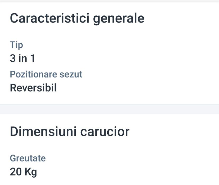Tap the Pozitionare sezut label
This screenshot has width=219, height=185.
[46, 74]
